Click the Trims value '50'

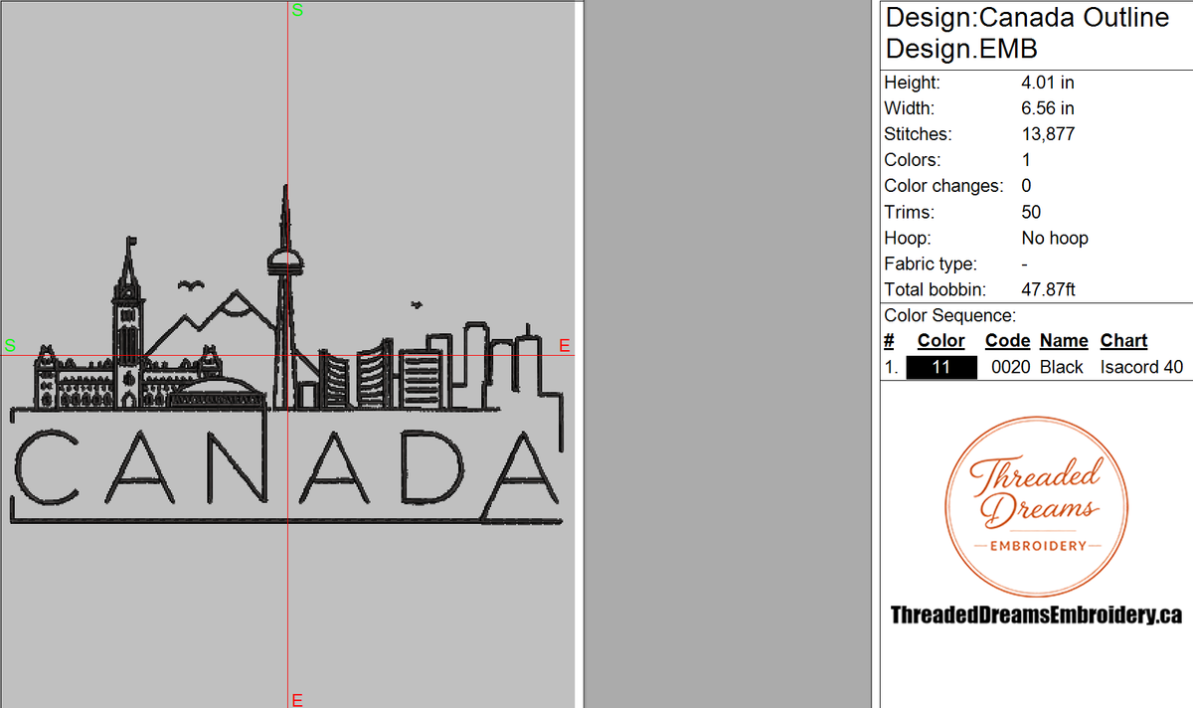(1031, 212)
